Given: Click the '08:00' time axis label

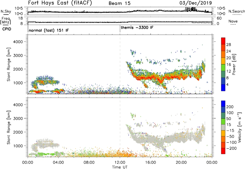Looking at the screenshot, I should (89, 163).
